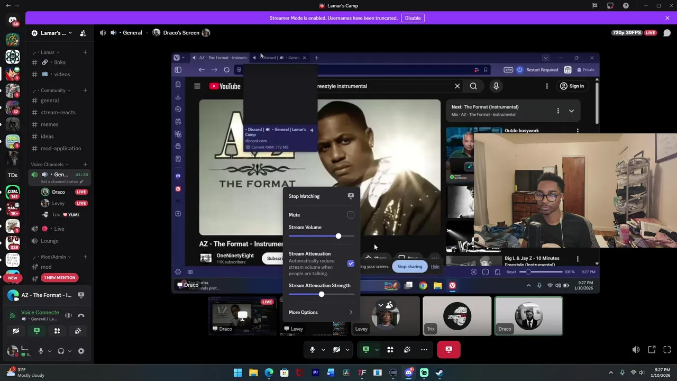Adjust stream volume speaker icon bottom right
677x381 pixels.
click(x=636, y=349)
